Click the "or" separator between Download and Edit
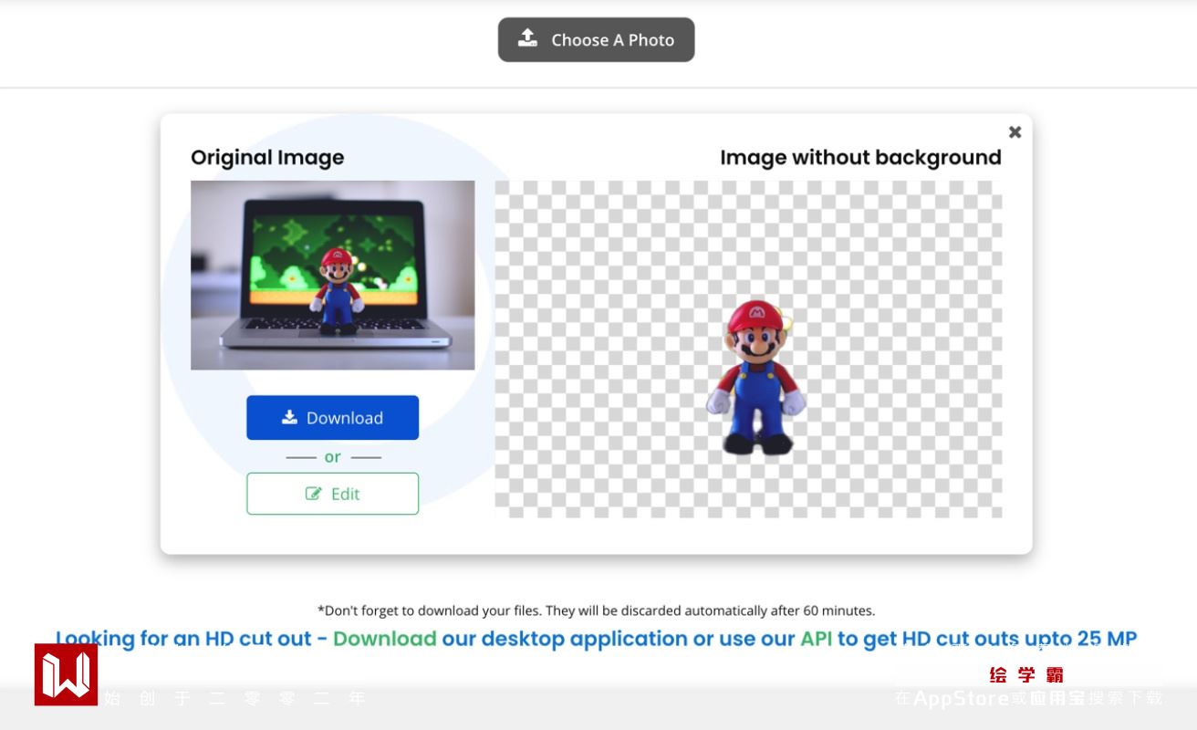The image size is (1197, 730). pyautogui.click(x=332, y=456)
